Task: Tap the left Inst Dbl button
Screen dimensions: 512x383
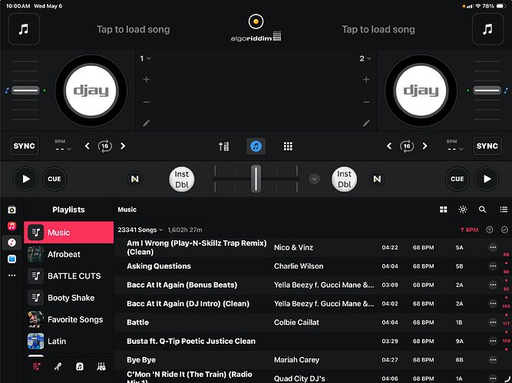Action: (x=182, y=179)
